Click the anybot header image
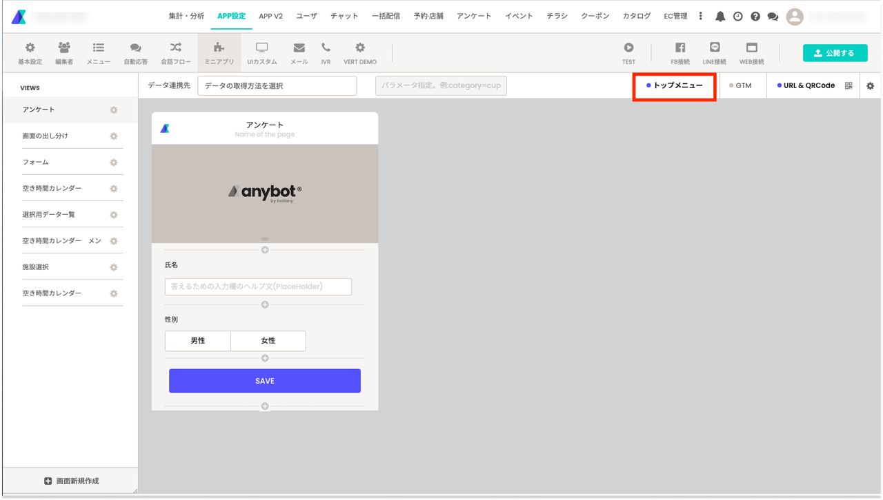 coord(265,194)
